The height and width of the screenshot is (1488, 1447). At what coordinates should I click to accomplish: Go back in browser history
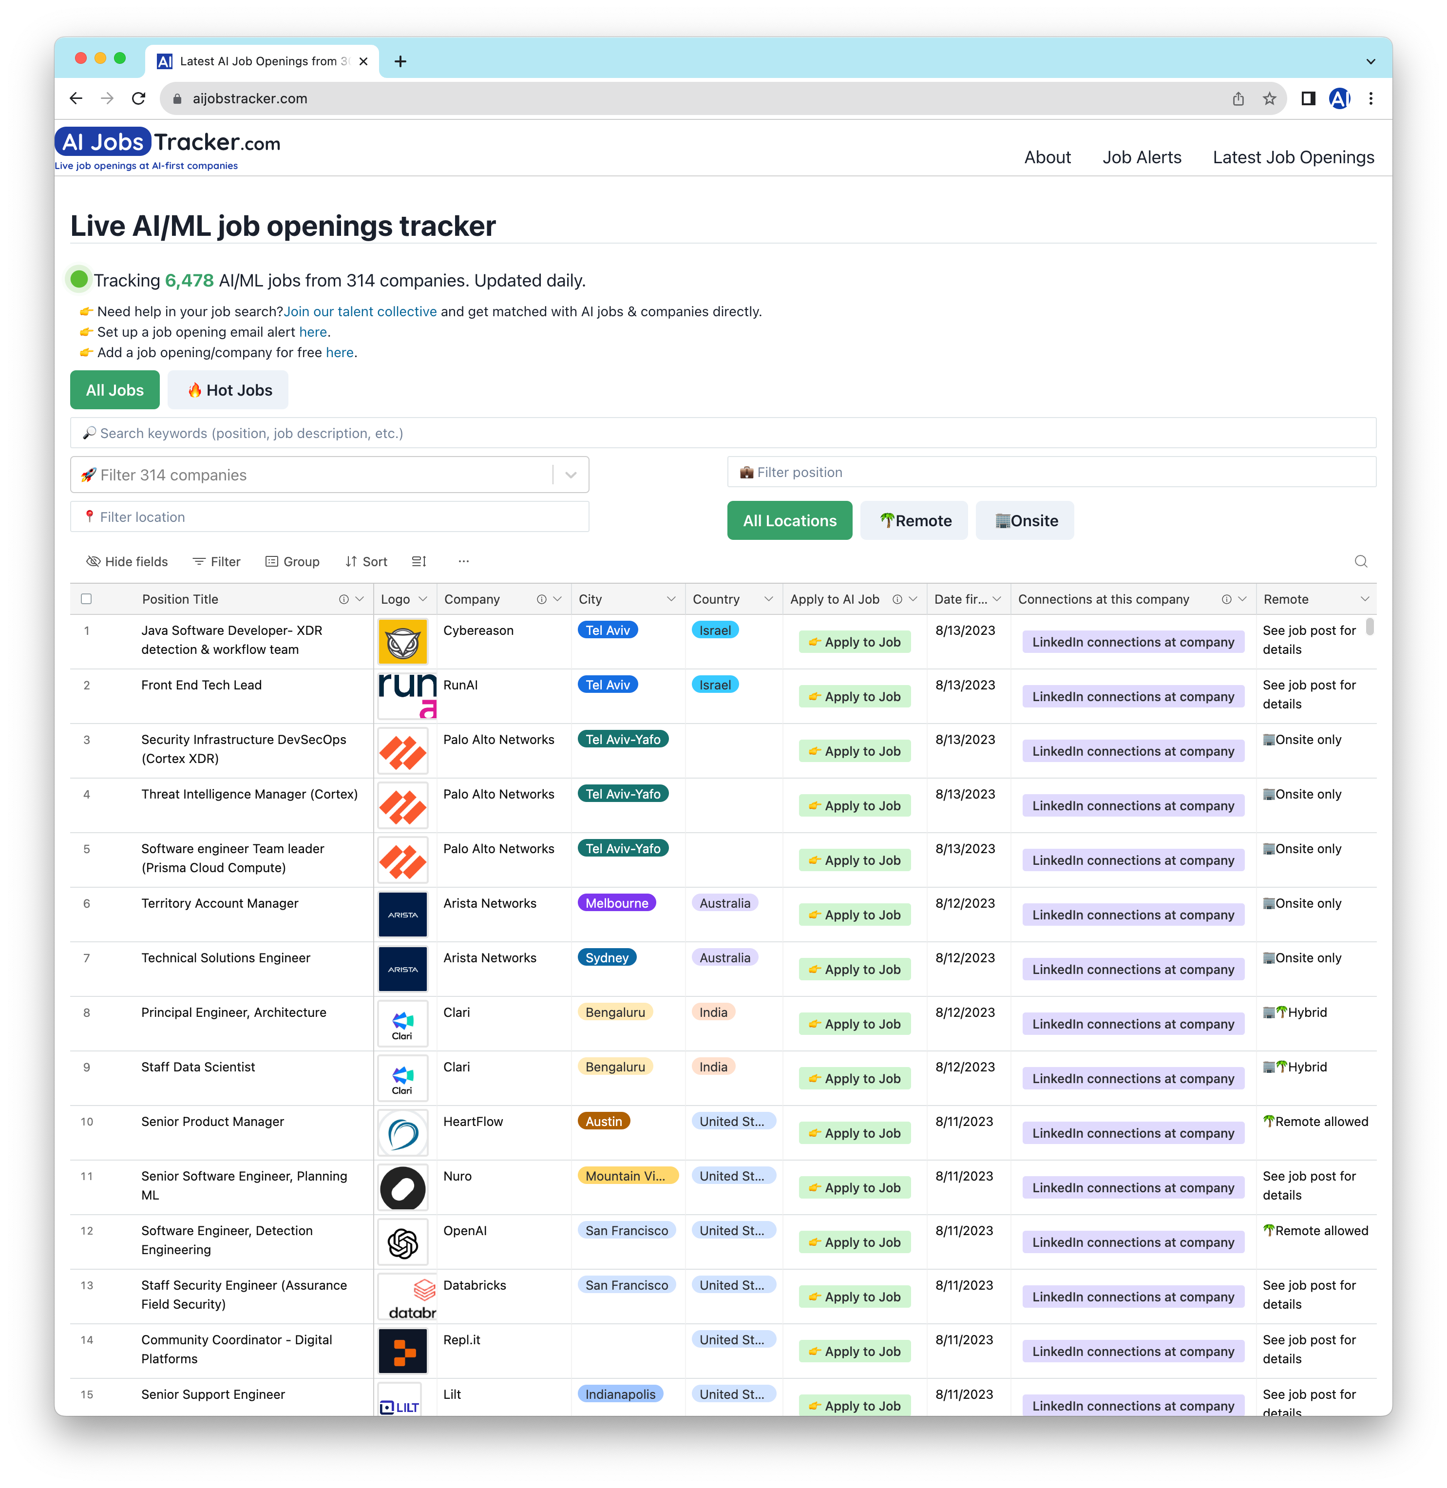click(75, 98)
